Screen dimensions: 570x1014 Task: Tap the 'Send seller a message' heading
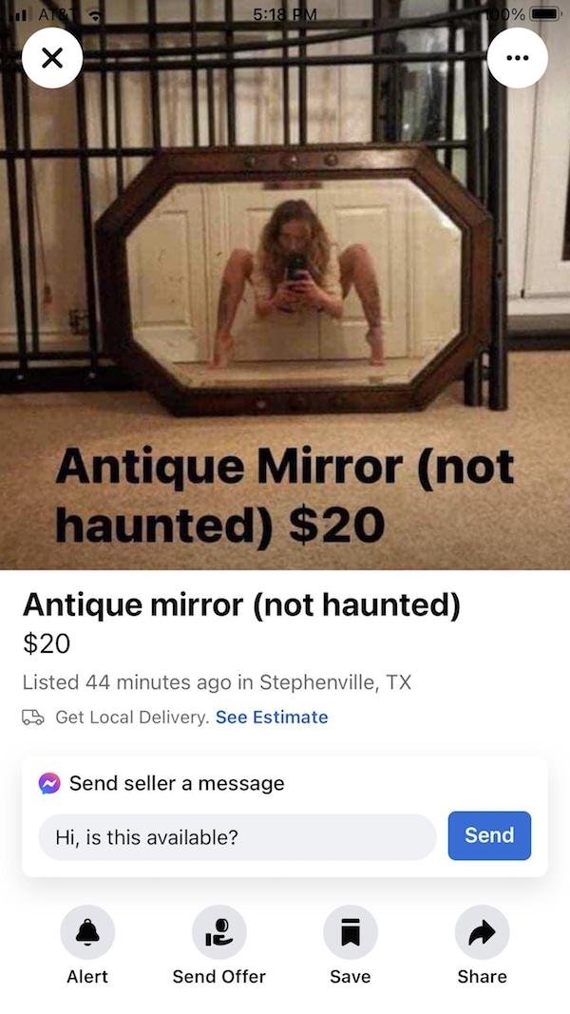[177, 783]
